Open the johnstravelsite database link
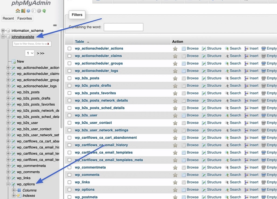This screenshot has width=277, height=199. pos(23,37)
